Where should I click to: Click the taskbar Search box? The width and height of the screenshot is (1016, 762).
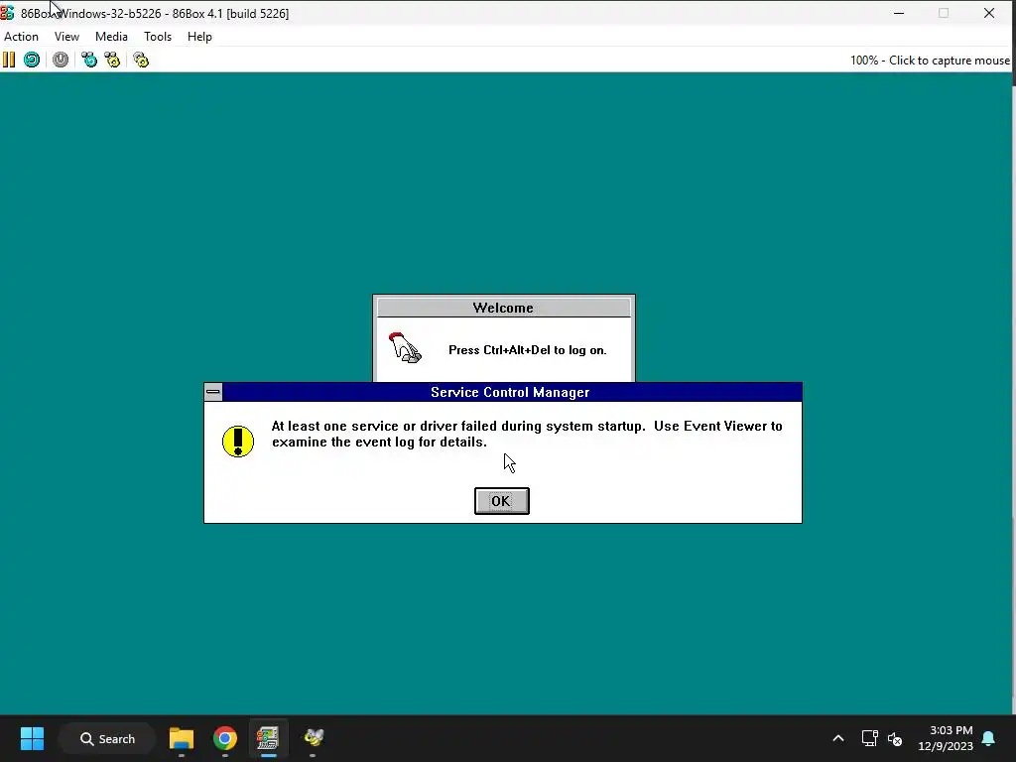pyautogui.click(x=107, y=738)
